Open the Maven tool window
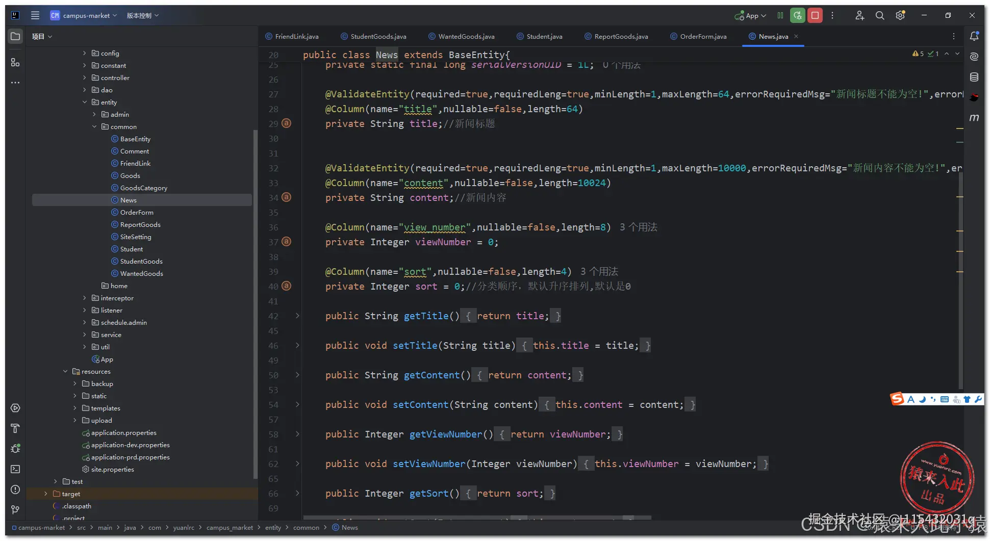The image size is (990, 541). point(974,118)
